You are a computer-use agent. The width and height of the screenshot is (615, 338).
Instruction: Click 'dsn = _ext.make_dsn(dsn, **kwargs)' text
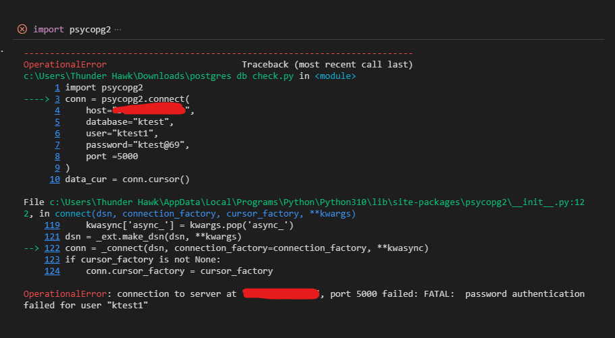tap(153, 237)
